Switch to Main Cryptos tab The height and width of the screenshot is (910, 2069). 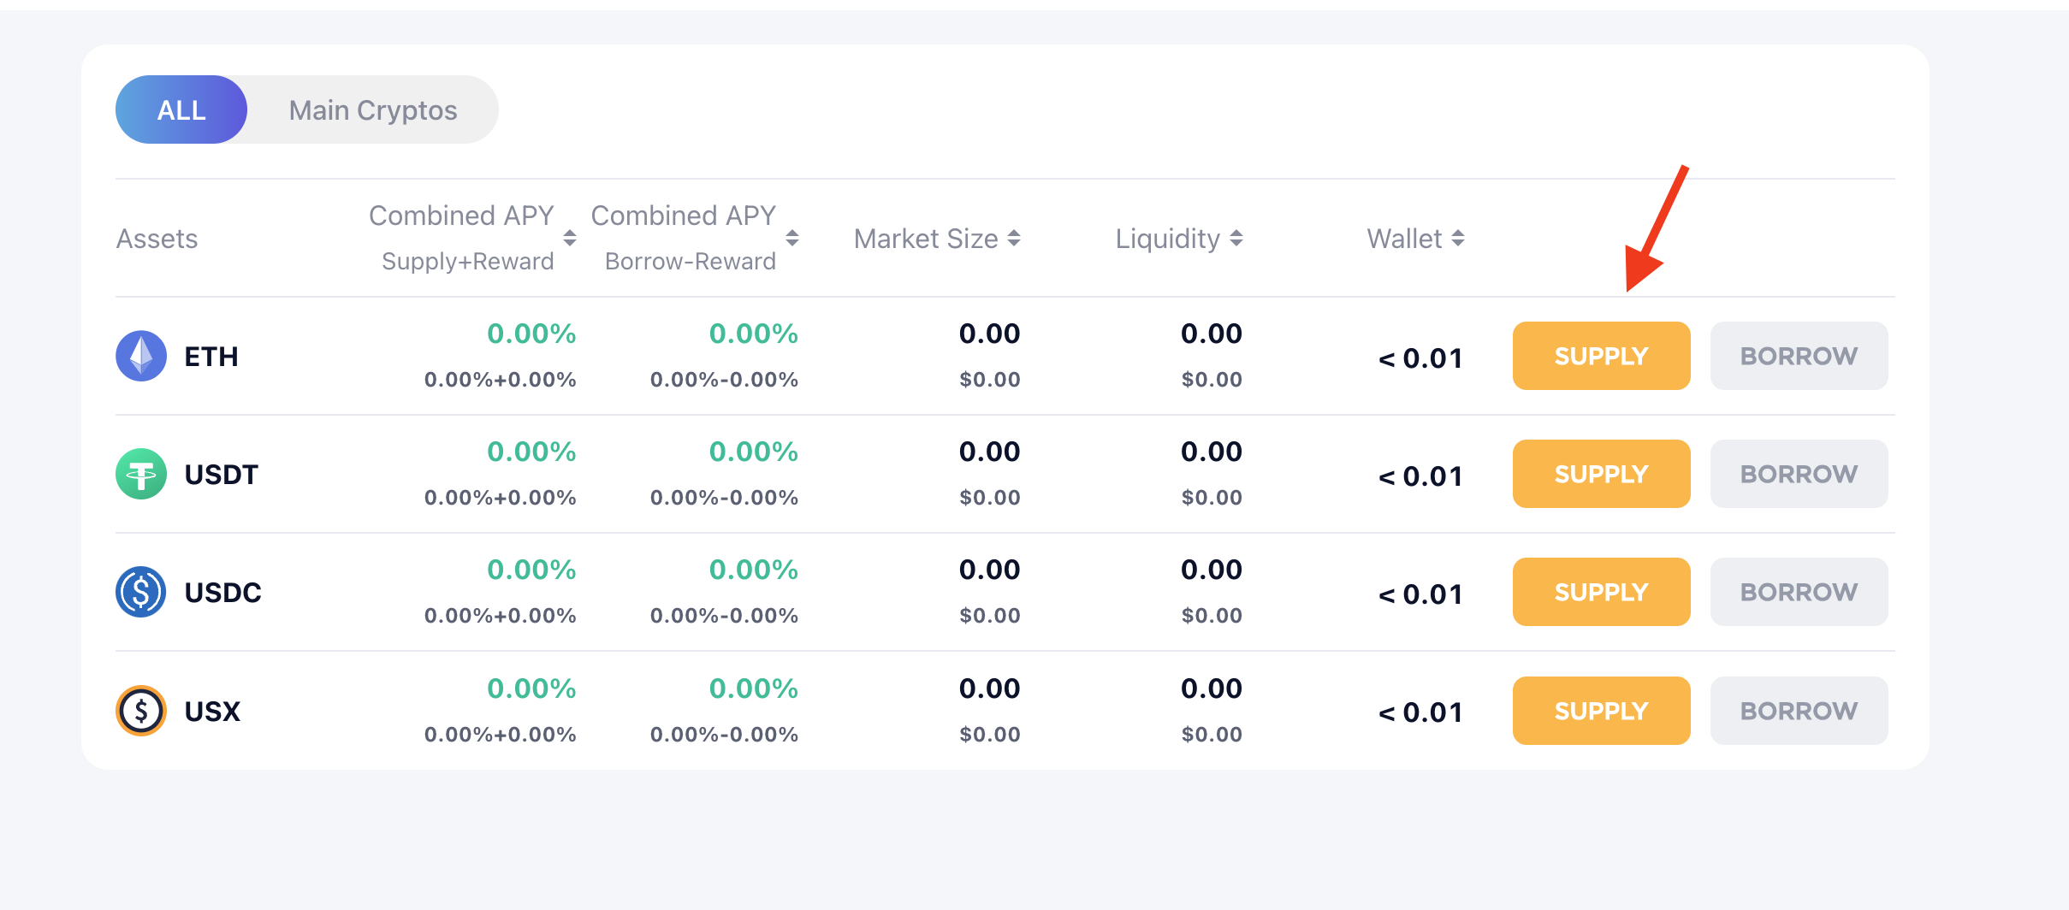[x=373, y=109]
